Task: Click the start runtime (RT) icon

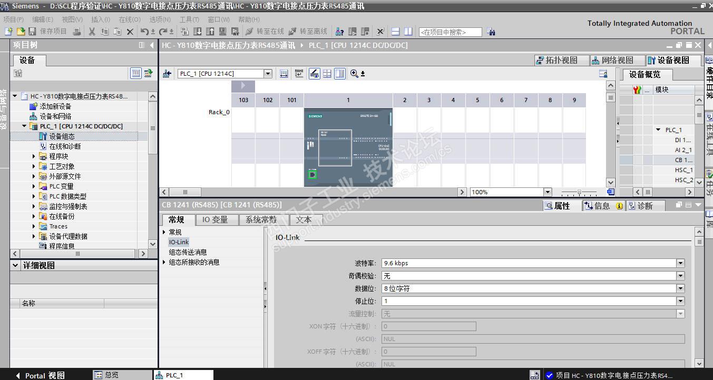Action: 235,32
